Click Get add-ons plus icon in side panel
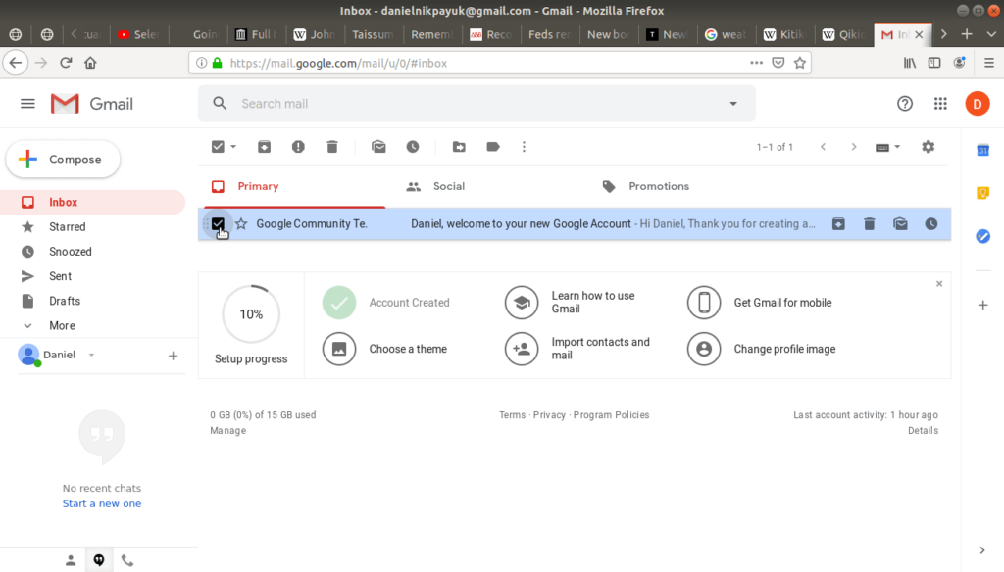This screenshot has width=1004, height=572. (982, 306)
